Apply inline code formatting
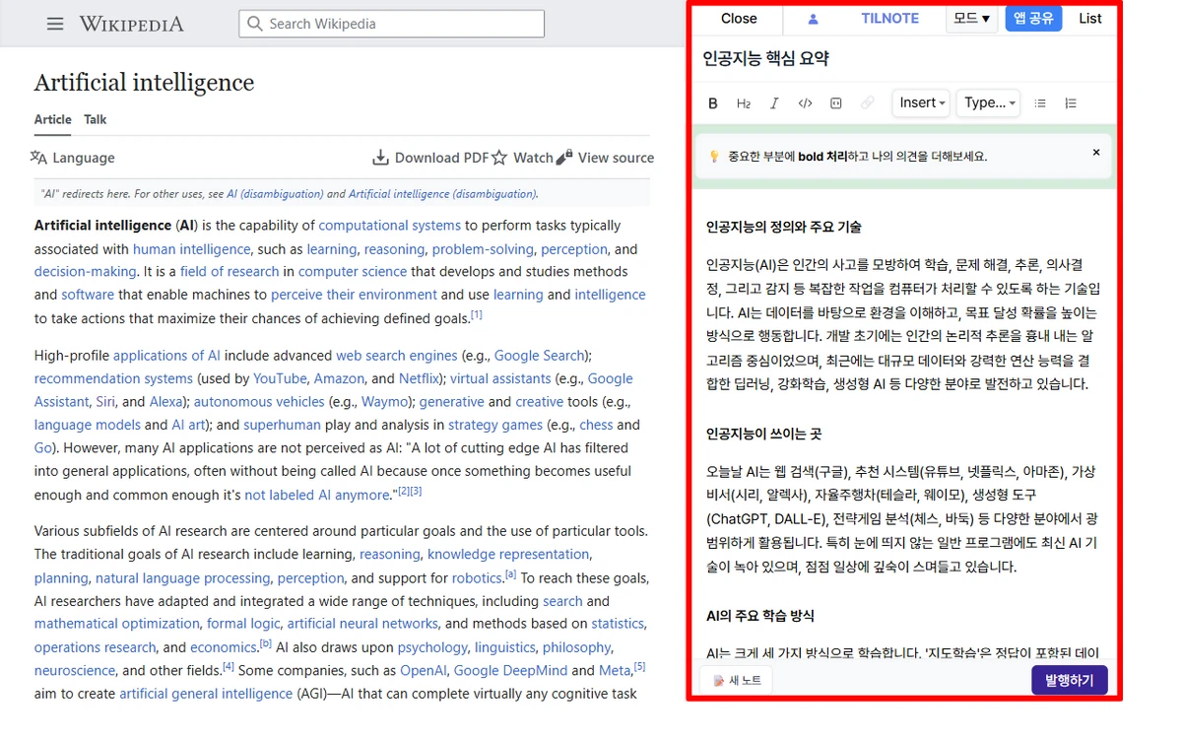 [805, 103]
